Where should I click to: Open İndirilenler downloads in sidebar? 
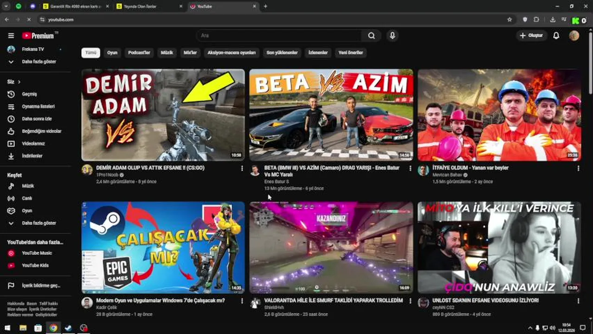[35, 156]
